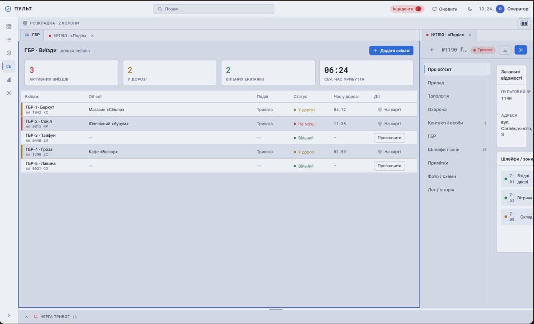Toggle dark mode with the moon icon
Image resolution: width=534 pixels, height=324 pixels.
(470, 9)
